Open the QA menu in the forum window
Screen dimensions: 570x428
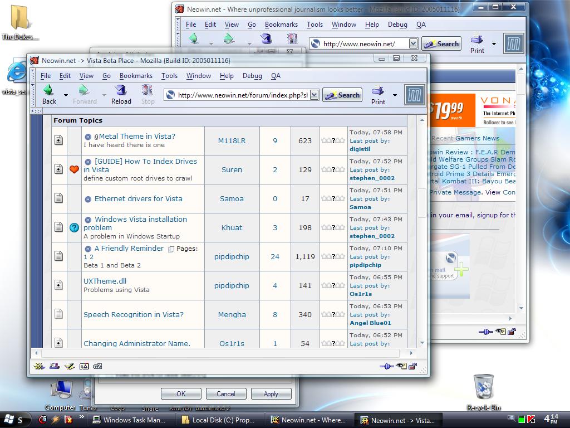(276, 76)
